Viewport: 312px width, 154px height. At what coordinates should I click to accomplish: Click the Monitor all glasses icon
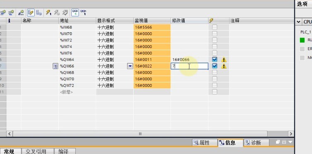[75, 13]
